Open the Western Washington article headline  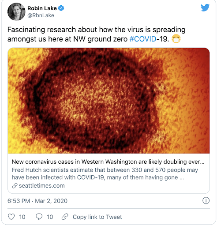click(x=108, y=162)
